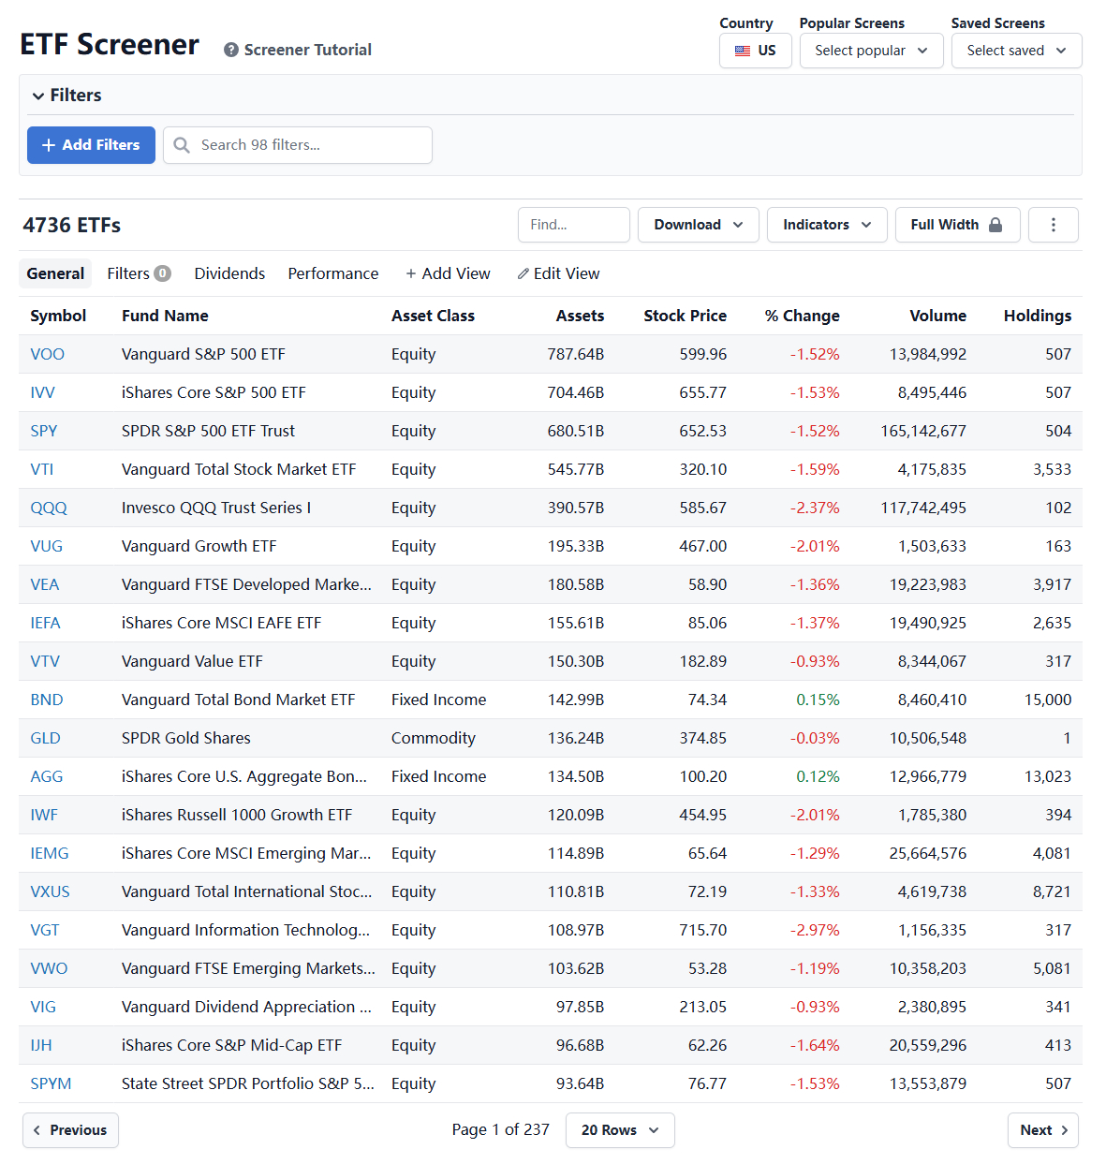Click the Page 1 of 237 label
This screenshot has height=1164, width=1106.
[x=500, y=1130]
